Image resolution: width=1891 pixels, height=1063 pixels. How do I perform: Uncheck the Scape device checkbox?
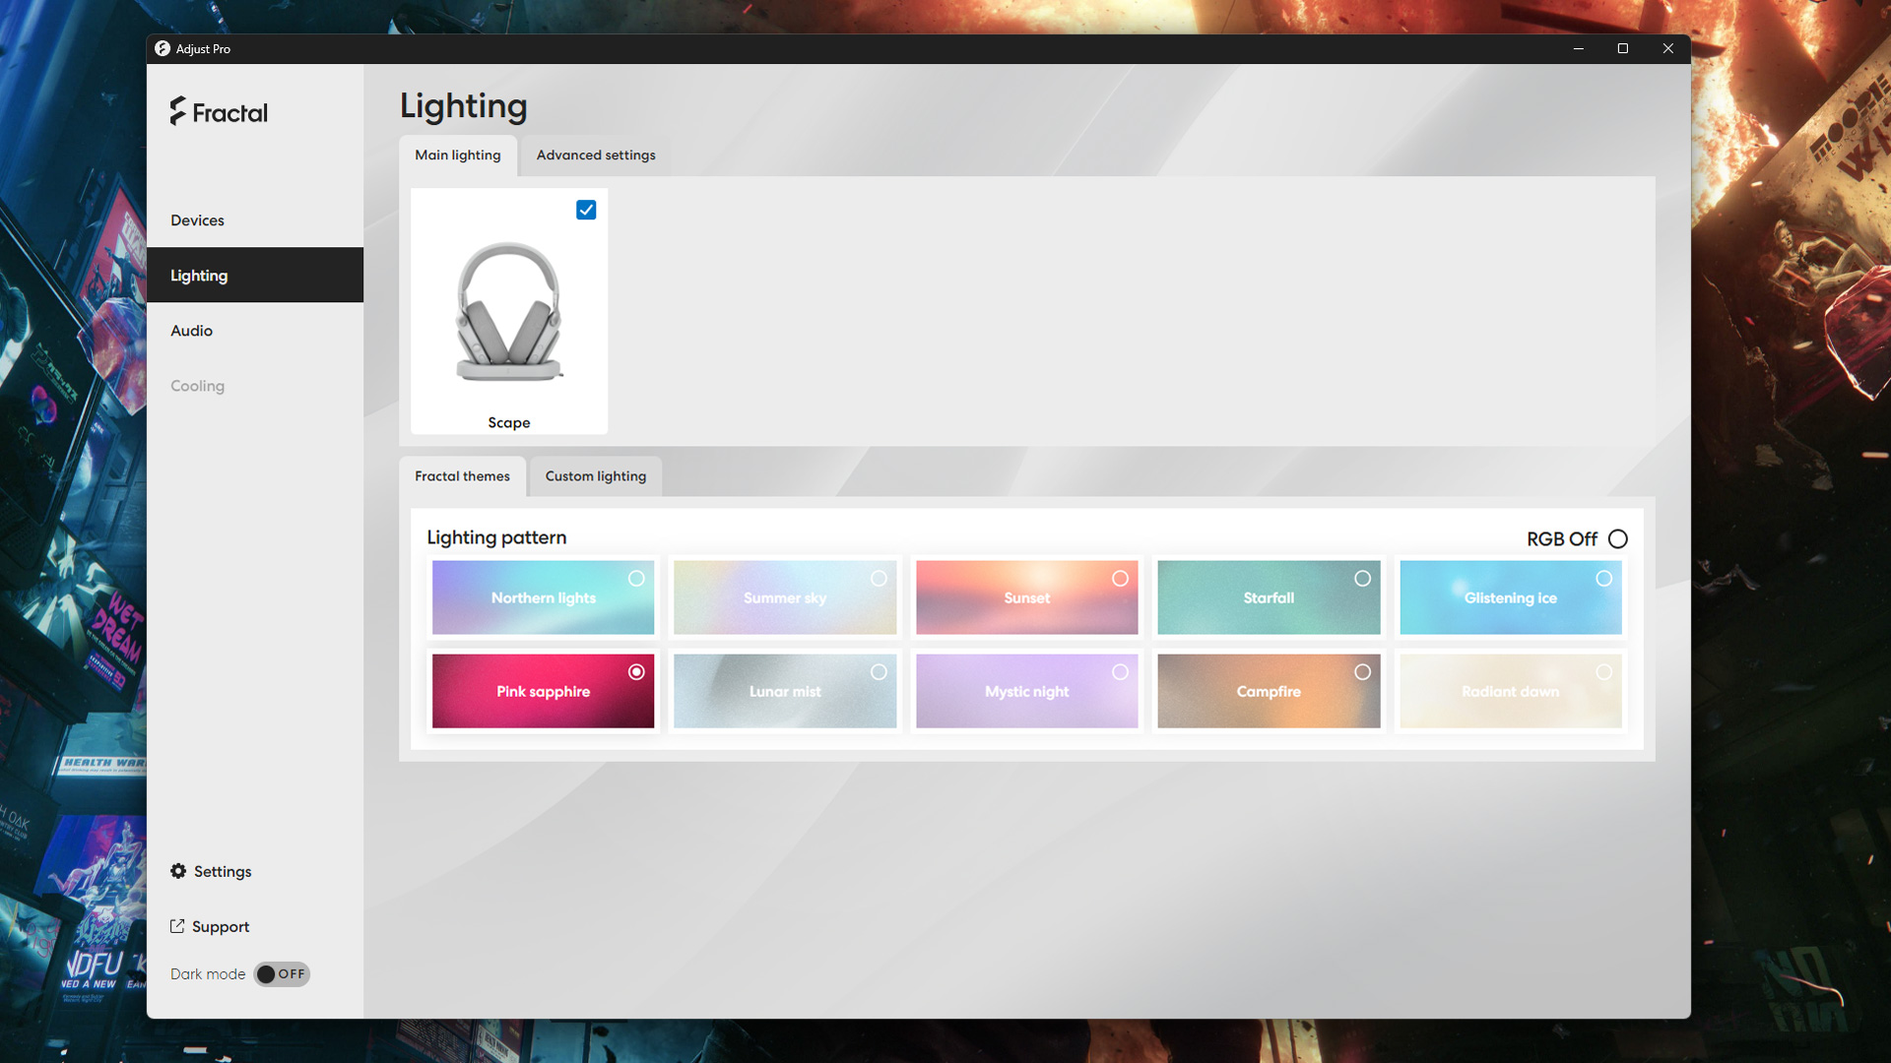pos(586,210)
